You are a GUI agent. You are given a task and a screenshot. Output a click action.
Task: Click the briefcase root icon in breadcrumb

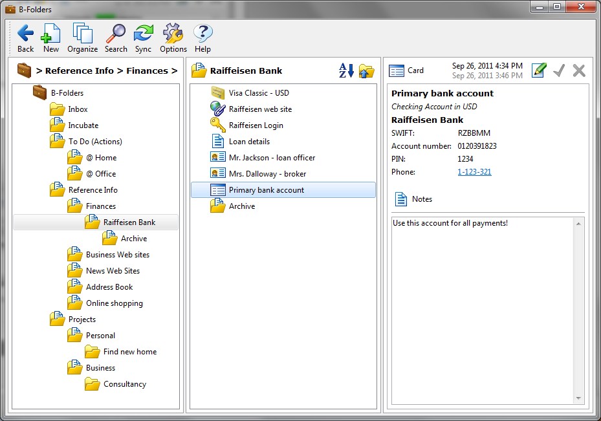(x=24, y=70)
